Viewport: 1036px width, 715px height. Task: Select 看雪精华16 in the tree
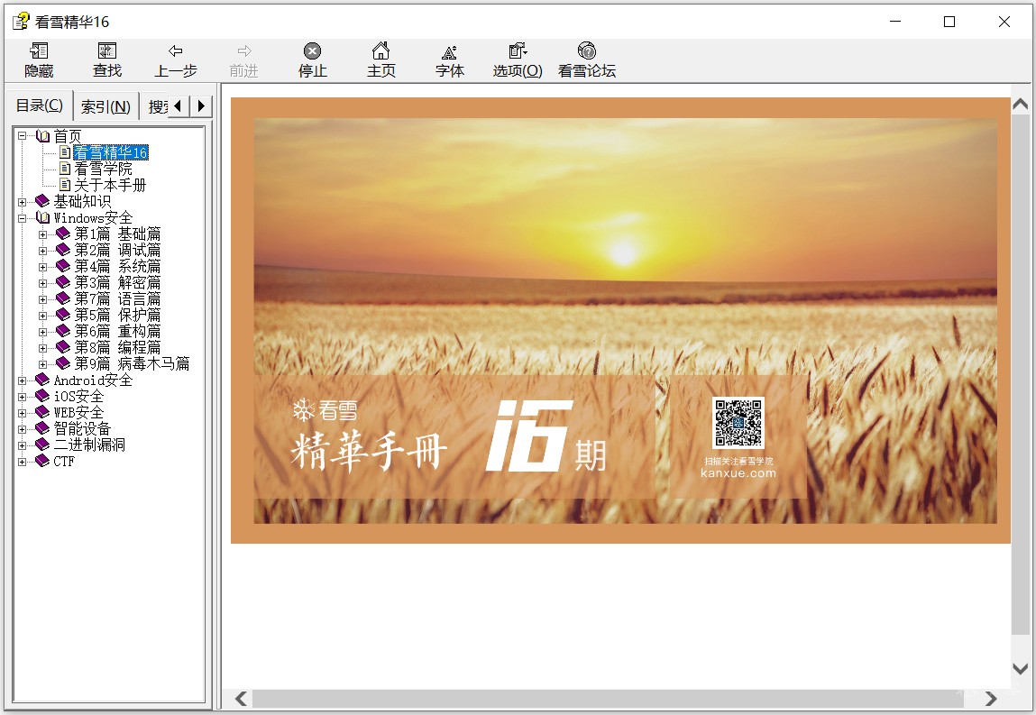110,152
